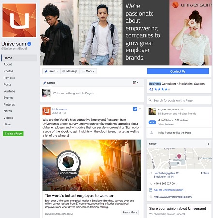The height and width of the screenshot is (218, 213).
Task: Click the Jakobsbergsgatan 22 address link
Action: [x=166, y=175]
